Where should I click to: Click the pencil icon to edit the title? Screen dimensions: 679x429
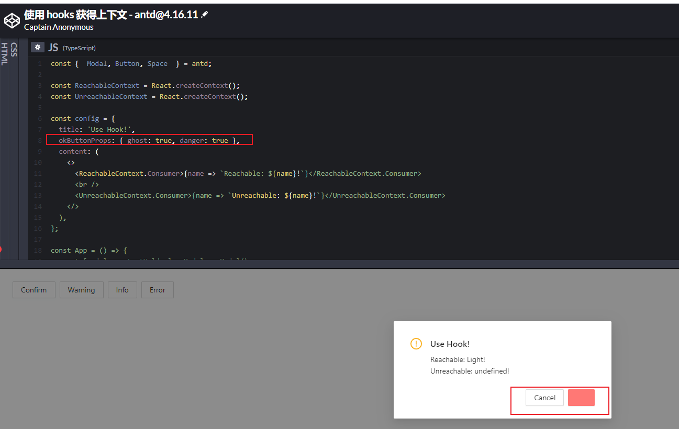coord(205,14)
